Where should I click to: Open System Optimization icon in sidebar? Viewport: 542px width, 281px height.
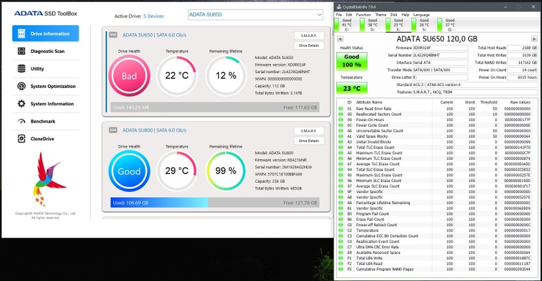click(22, 86)
